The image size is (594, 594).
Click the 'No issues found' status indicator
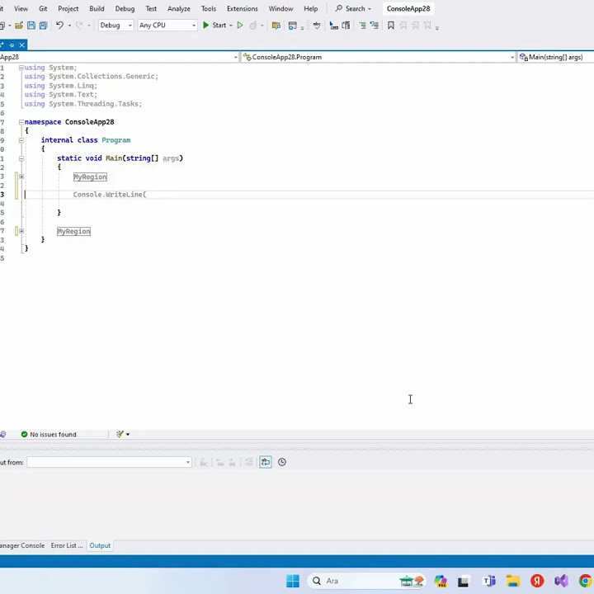(x=49, y=434)
